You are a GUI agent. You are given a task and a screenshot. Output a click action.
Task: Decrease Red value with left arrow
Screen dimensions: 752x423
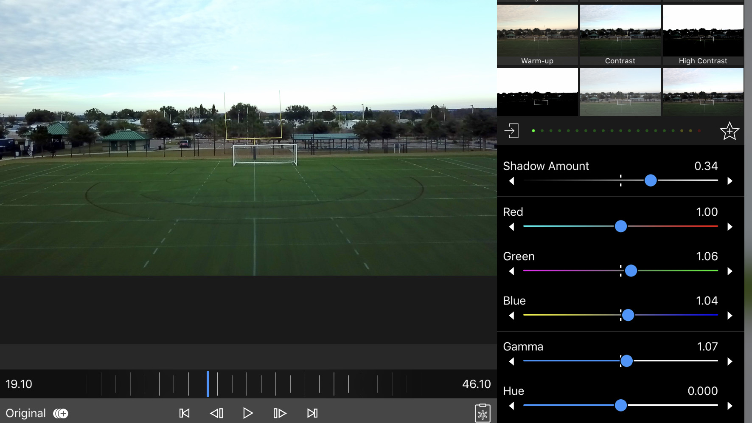(512, 227)
